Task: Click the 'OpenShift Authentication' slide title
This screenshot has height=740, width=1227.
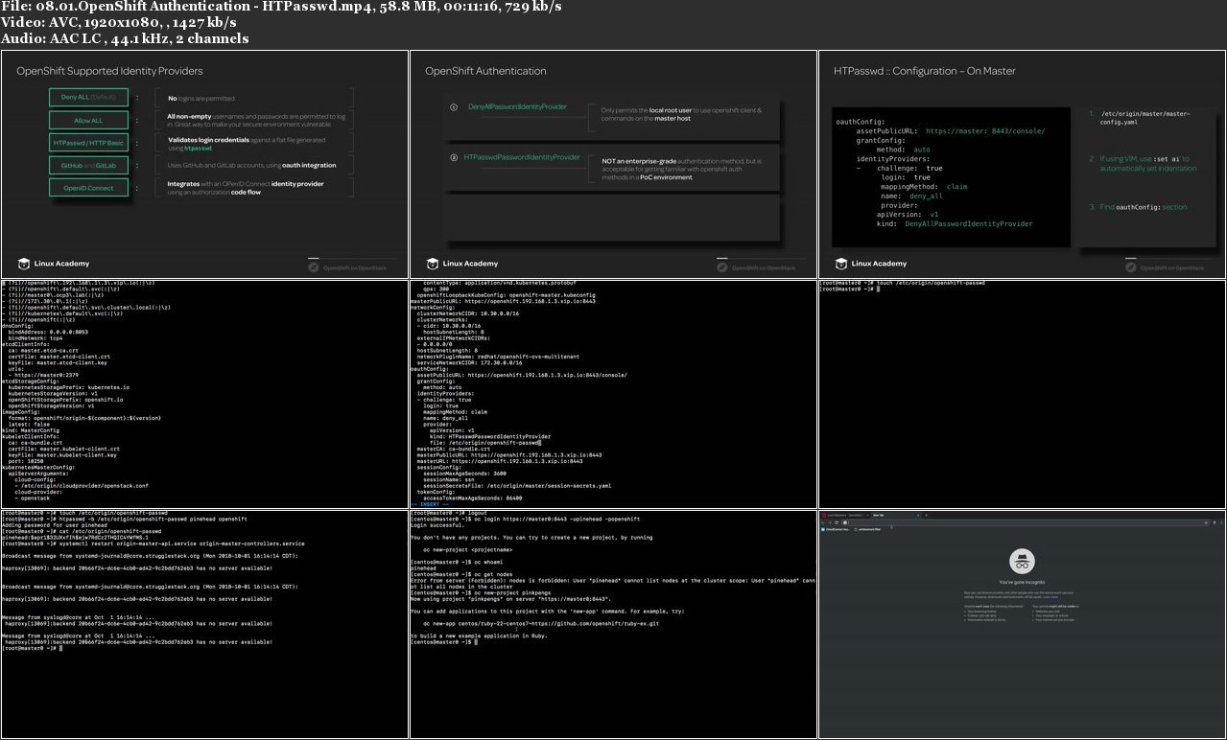Action: 485,71
